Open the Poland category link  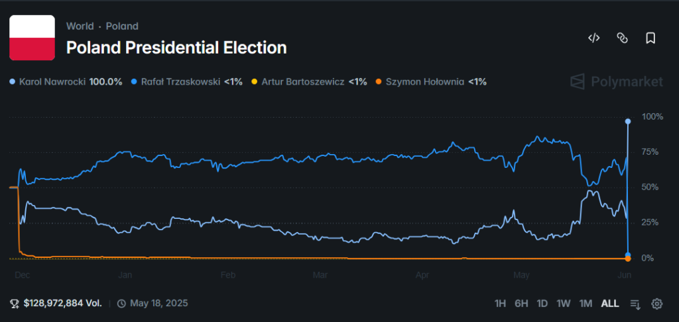click(122, 26)
